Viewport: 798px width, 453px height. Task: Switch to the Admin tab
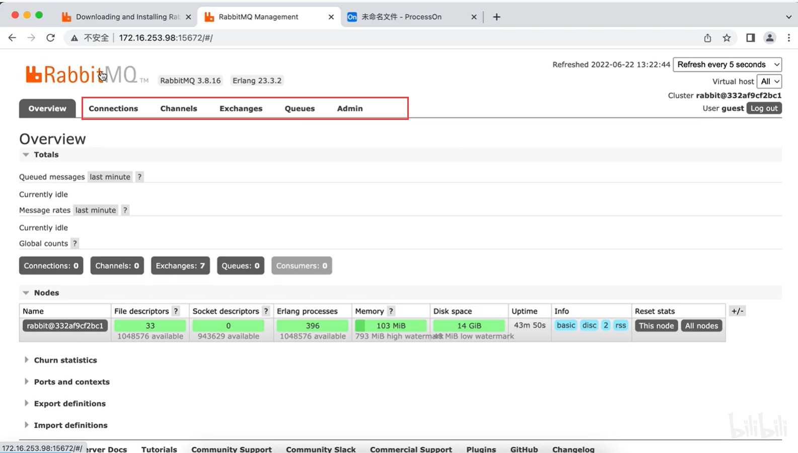(x=350, y=108)
